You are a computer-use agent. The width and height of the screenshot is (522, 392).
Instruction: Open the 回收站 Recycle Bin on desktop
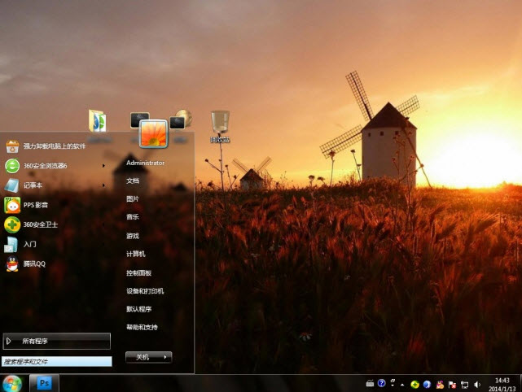220,127
